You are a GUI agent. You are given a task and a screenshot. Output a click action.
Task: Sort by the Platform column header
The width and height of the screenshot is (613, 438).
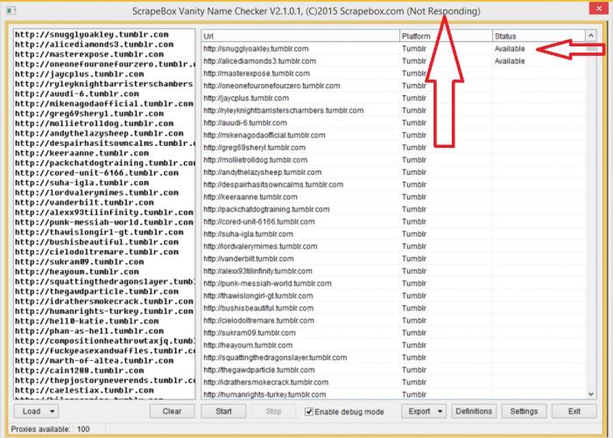tap(446, 36)
